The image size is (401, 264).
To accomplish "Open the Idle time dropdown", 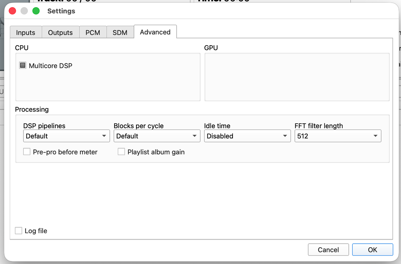I will tap(247, 136).
